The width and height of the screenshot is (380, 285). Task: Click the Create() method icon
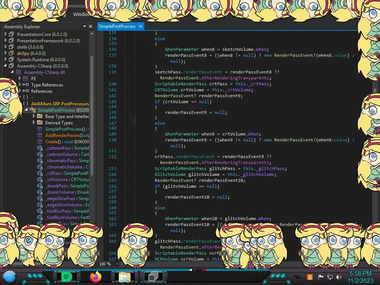[40, 141]
